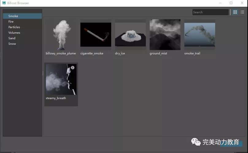Click the panel divider splitter handle

[x=43, y=74]
